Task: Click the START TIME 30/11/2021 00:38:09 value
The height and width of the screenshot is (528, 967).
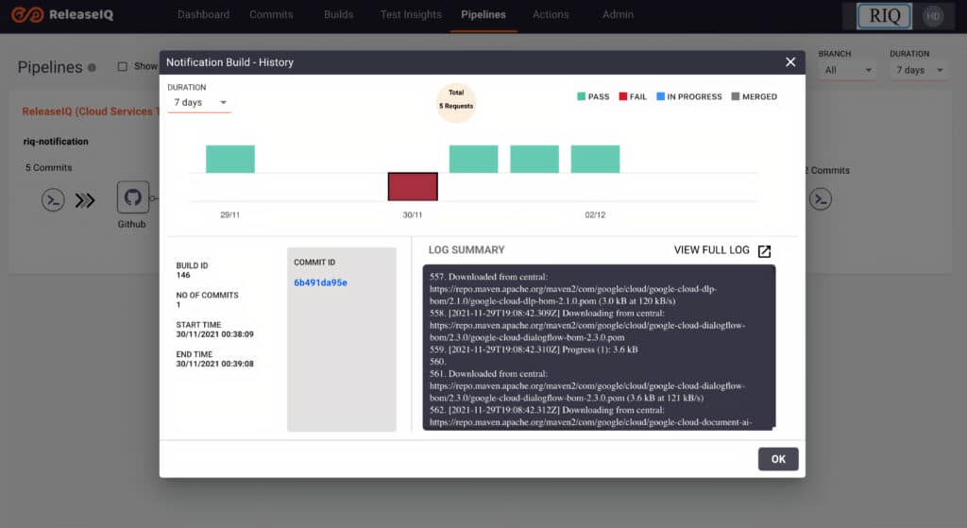Action: (214, 334)
